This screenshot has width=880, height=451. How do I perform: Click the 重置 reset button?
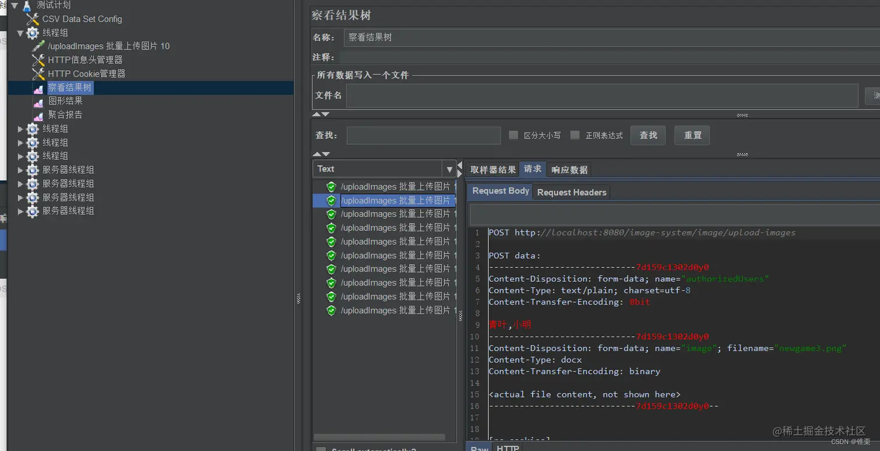(693, 135)
